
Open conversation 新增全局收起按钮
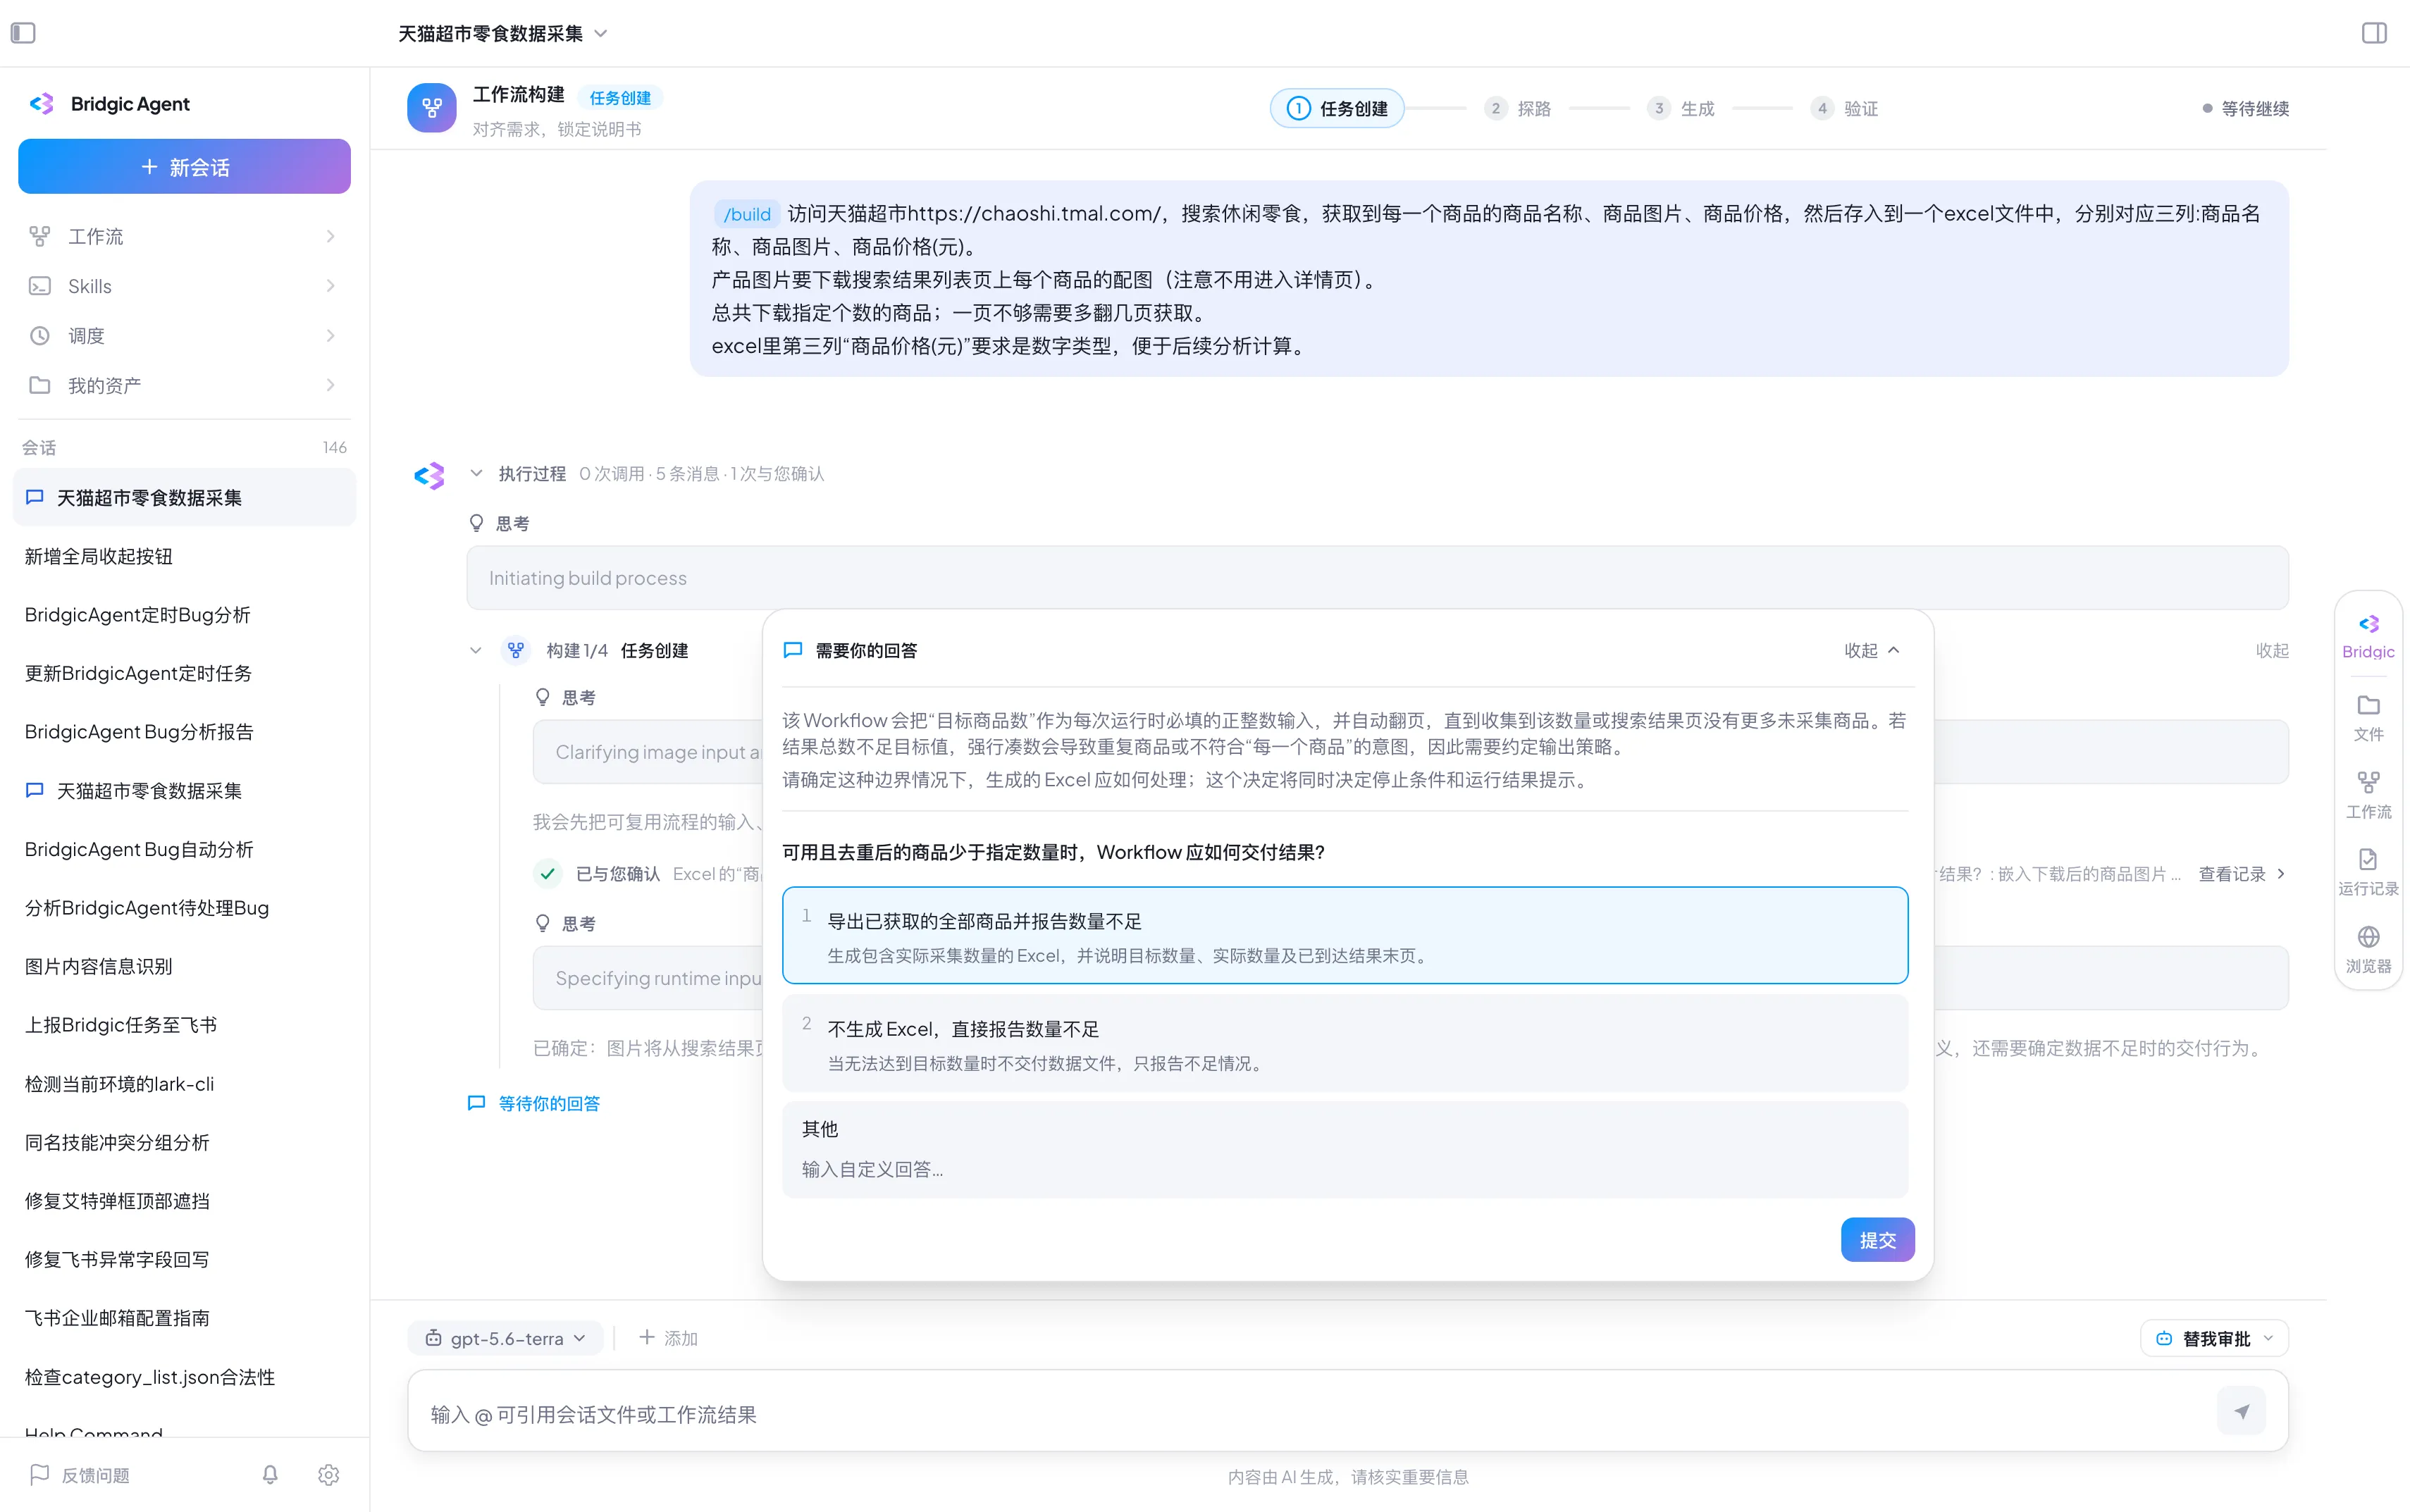(x=184, y=556)
